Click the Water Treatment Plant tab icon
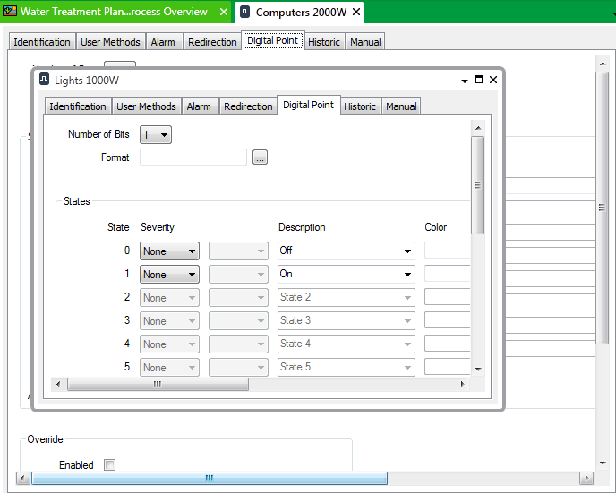This screenshot has height=493, width=616. tap(11, 12)
